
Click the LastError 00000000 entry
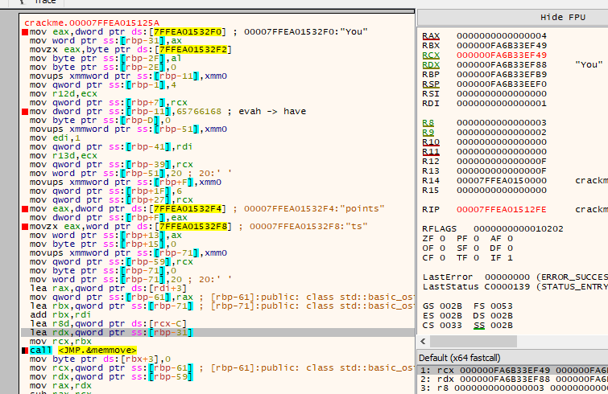pos(507,277)
